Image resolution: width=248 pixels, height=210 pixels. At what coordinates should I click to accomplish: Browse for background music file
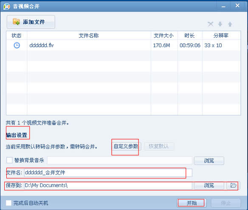coord(209,161)
